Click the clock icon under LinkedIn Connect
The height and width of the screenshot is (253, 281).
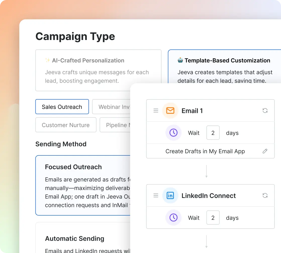173,218
